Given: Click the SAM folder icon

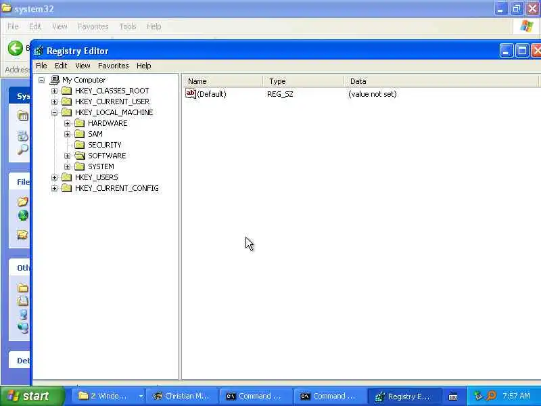Looking at the screenshot, I should [79, 134].
